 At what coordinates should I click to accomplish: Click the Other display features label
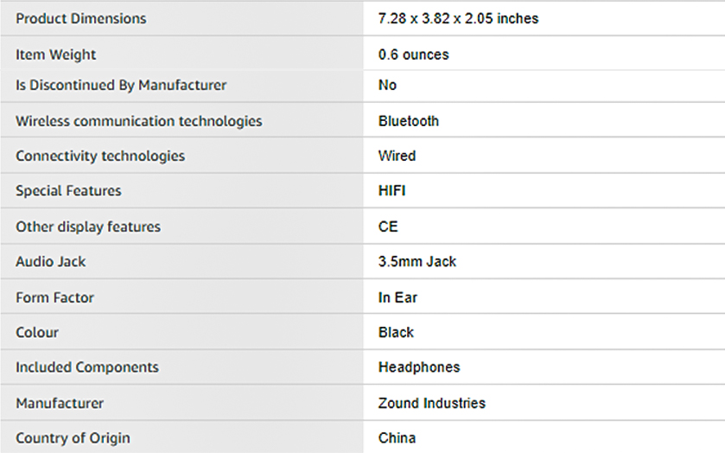pyautogui.click(x=88, y=226)
